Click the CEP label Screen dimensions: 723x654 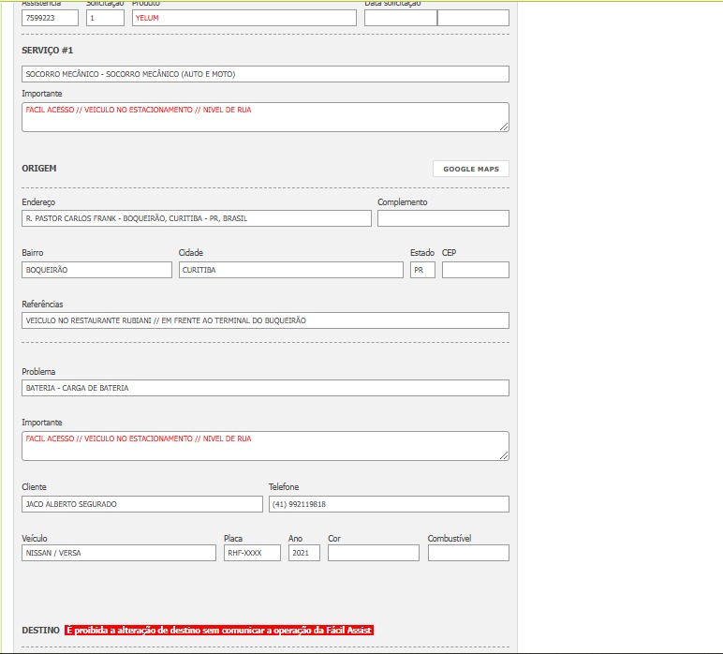click(449, 252)
